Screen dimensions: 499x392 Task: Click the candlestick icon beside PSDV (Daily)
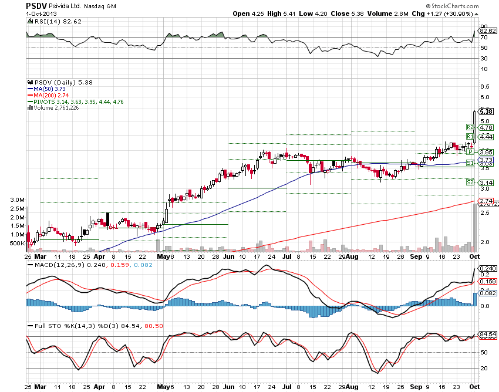point(31,82)
